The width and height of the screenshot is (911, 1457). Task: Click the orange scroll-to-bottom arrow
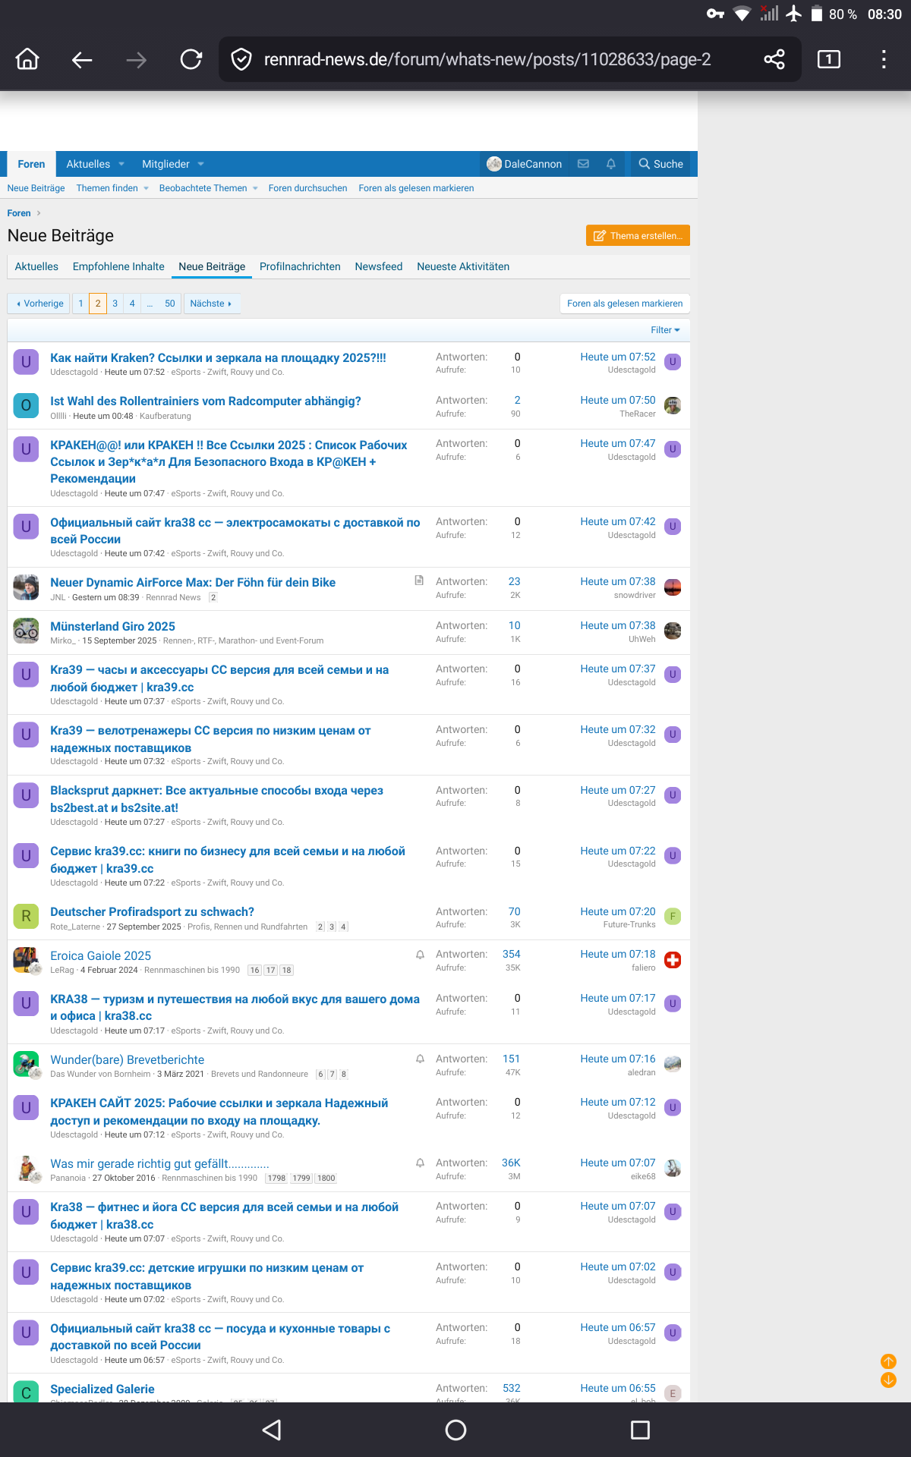click(x=888, y=1380)
